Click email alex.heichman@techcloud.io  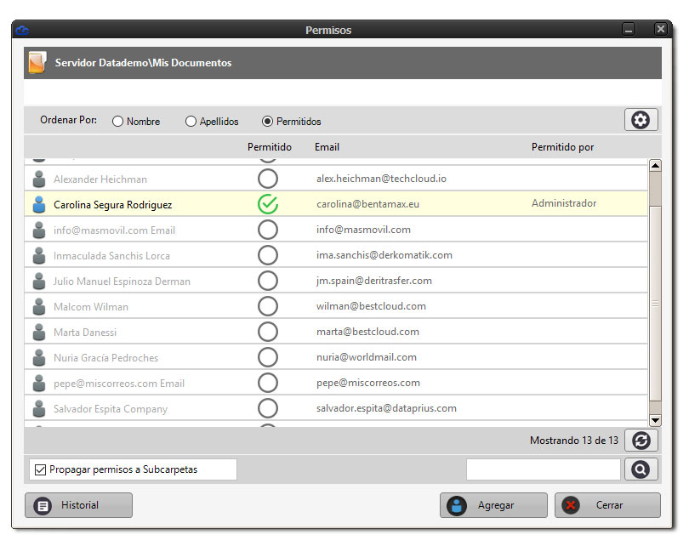(381, 179)
